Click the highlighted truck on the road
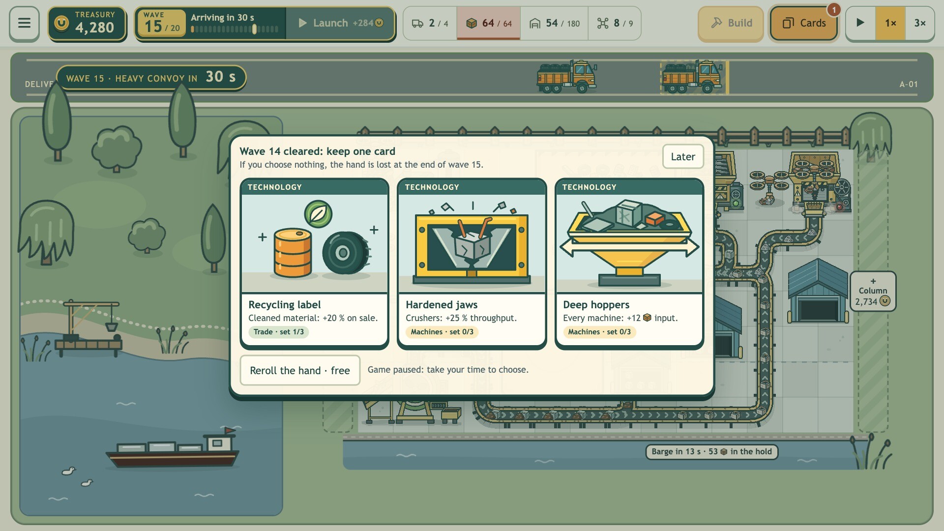Screen dimensions: 944x531 click(693, 77)
